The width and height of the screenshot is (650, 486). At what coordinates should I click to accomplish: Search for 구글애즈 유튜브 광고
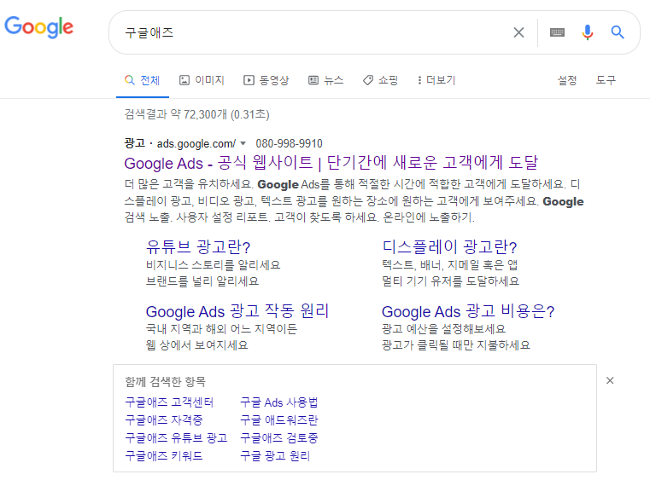176,438
